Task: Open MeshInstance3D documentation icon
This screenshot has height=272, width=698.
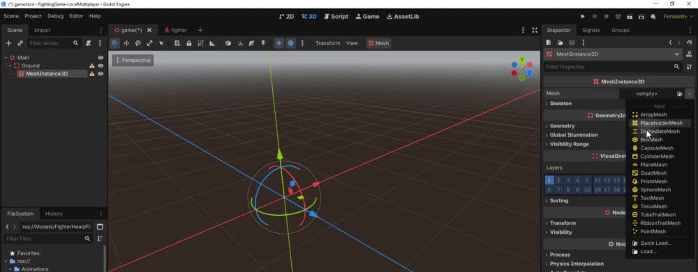Action: click(689, 54)
